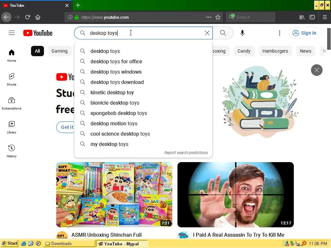This screenshot has width=331, height=248.
Task: Choose suggestion "spongebob desktop toys"
Action: tap(143, 113)
